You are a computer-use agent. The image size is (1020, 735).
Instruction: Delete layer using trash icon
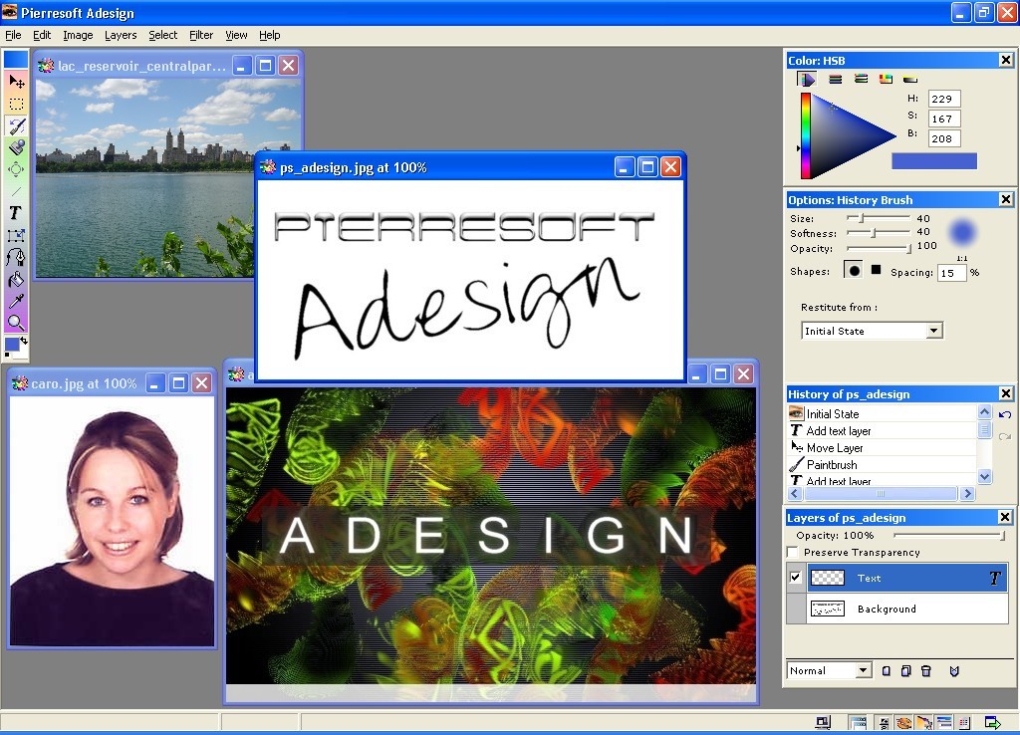[926, 670]
